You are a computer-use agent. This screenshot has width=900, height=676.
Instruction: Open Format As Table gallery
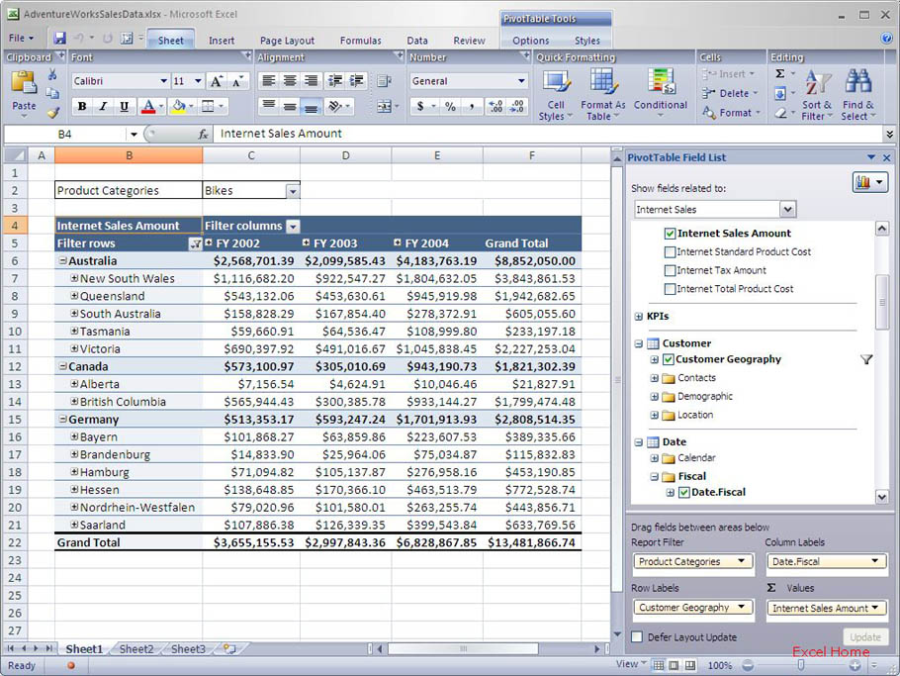point(602,95)
